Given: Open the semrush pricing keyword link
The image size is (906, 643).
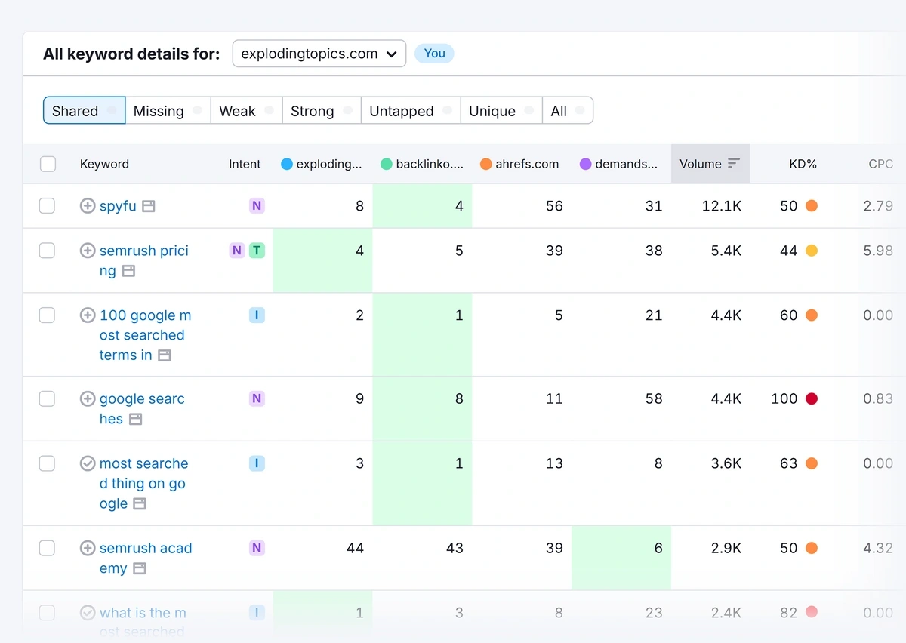Looking at the screenshot, I should pos(144,260).
